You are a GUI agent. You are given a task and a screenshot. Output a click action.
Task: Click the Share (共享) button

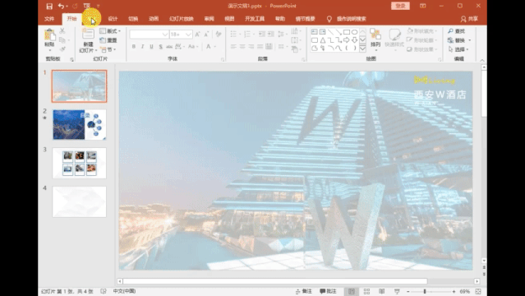click(469, 19)
